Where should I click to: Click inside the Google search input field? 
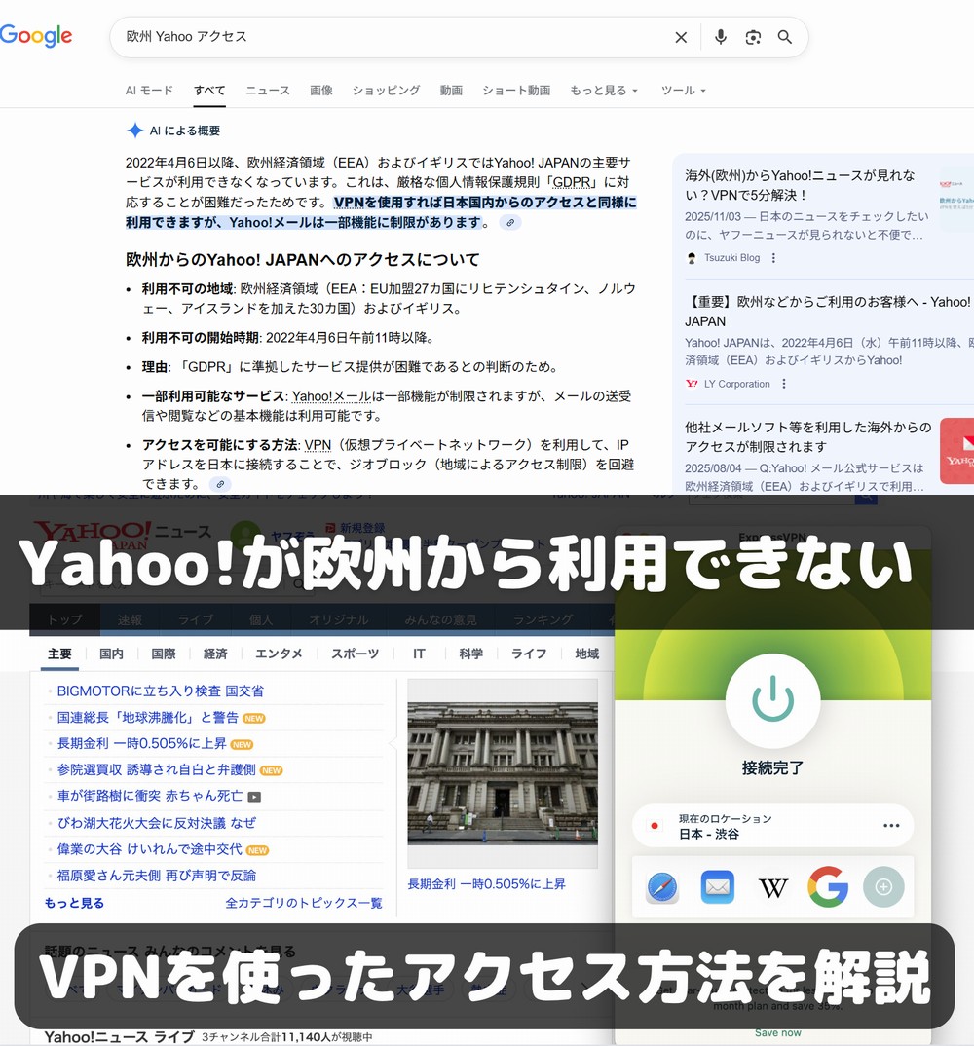tap(390, 37)
